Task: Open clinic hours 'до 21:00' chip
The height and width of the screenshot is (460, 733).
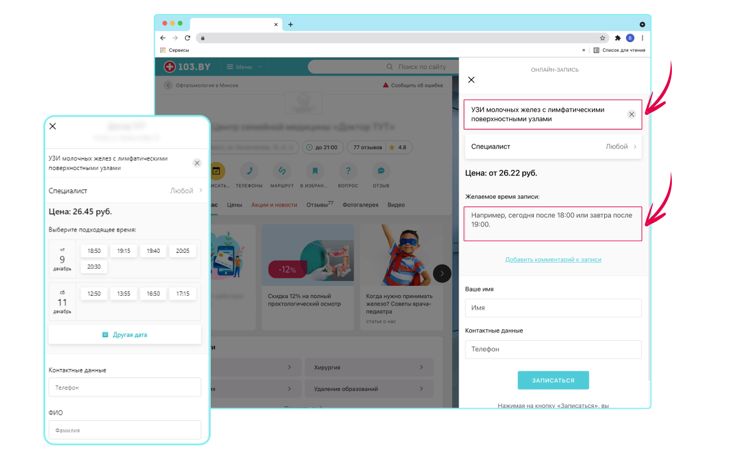Action: click(x=323, y=147)
